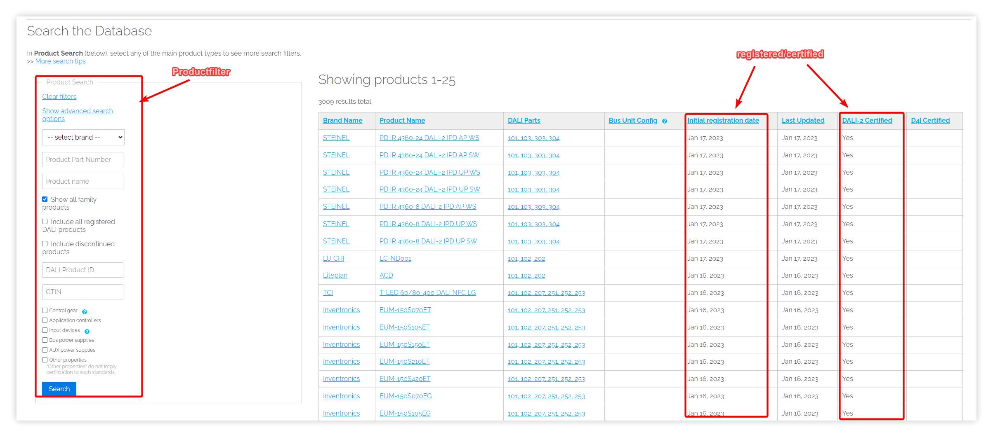This screenshot has height=437, width=993.
Task: Open Show advanced search options link
Action: pos(77,115)
